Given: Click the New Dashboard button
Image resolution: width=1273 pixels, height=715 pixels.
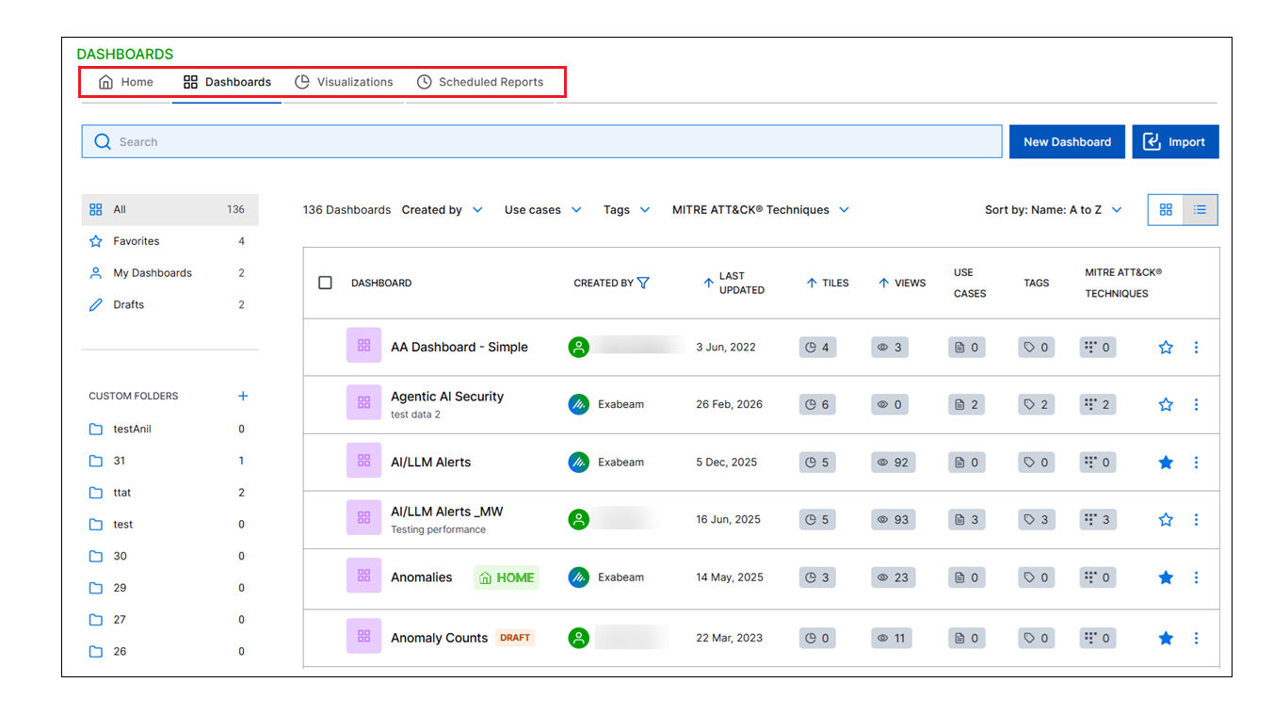Looking at the screenshot, I should [x=1067, y=142].
